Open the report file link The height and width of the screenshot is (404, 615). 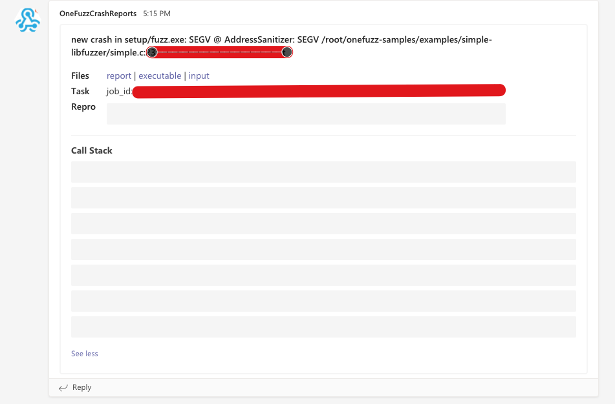(119, 76)
